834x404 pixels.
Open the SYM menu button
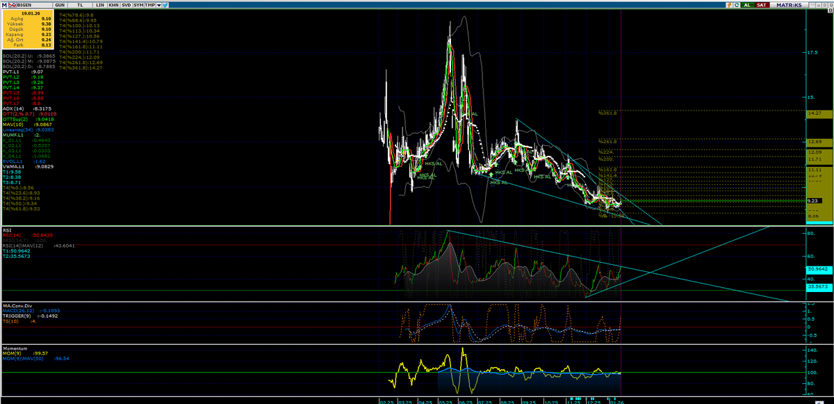pyautogui.click(x=138, y=4)
